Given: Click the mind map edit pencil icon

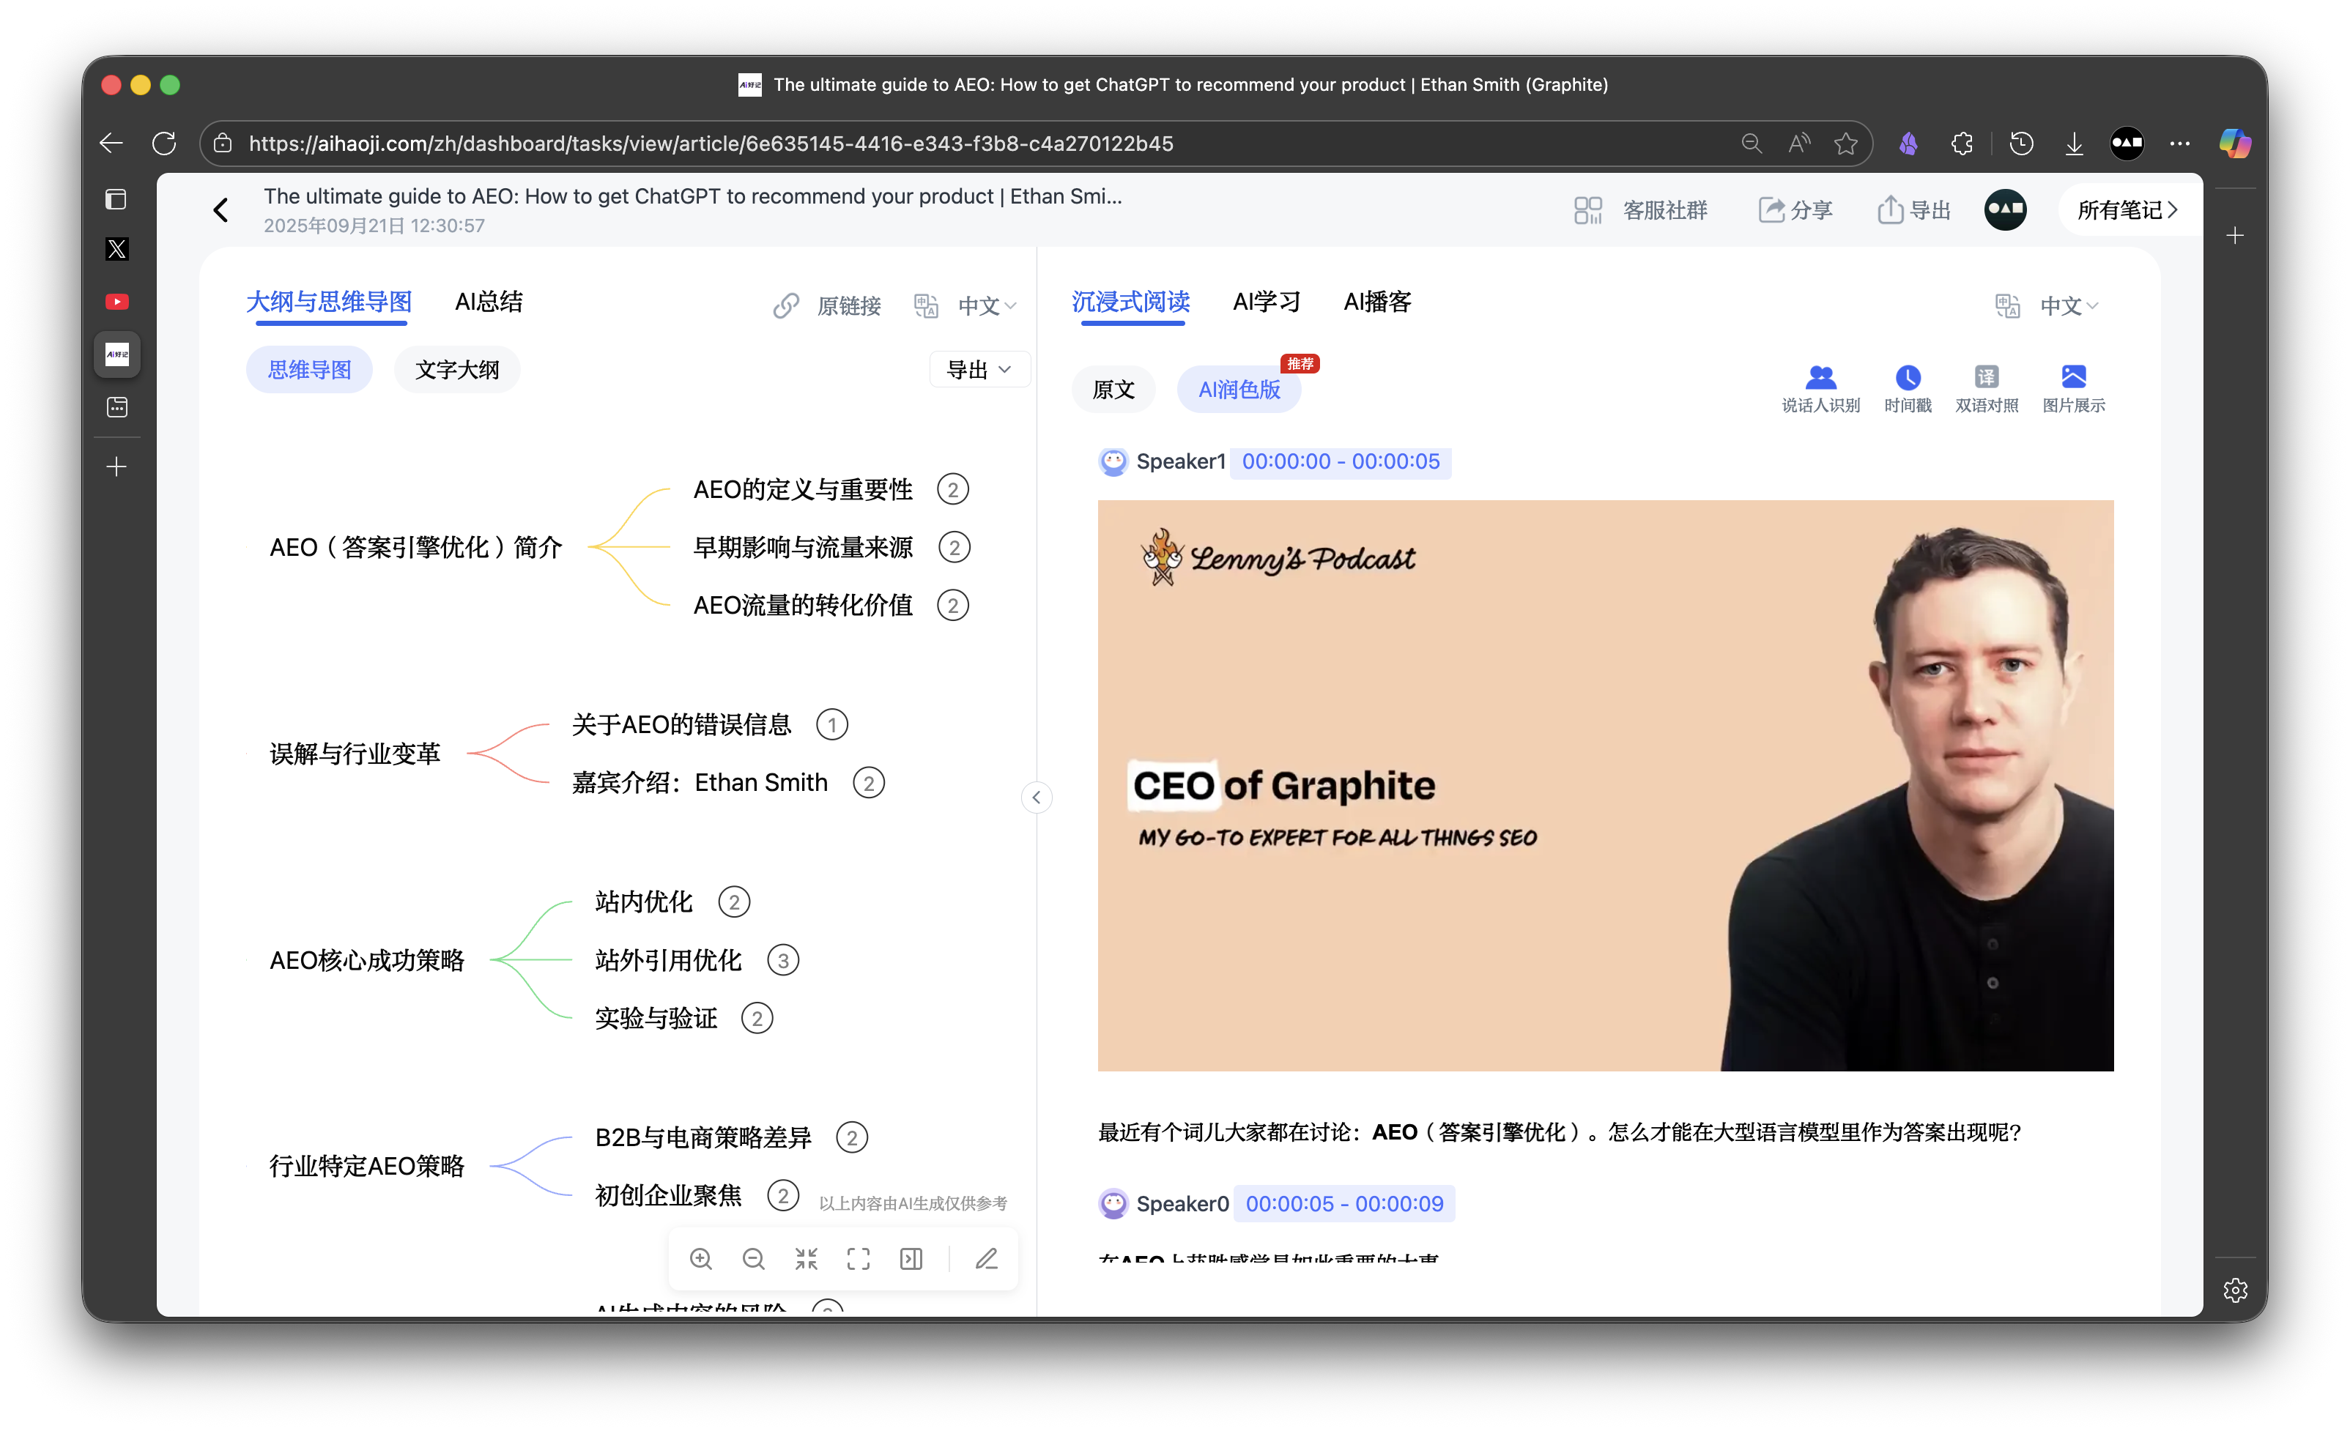Looking at the screenshot, I should click(x=986, y=1258).
